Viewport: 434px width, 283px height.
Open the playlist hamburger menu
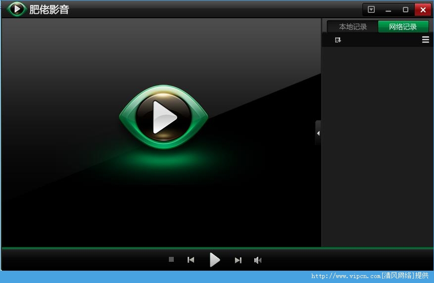(426, 40)
